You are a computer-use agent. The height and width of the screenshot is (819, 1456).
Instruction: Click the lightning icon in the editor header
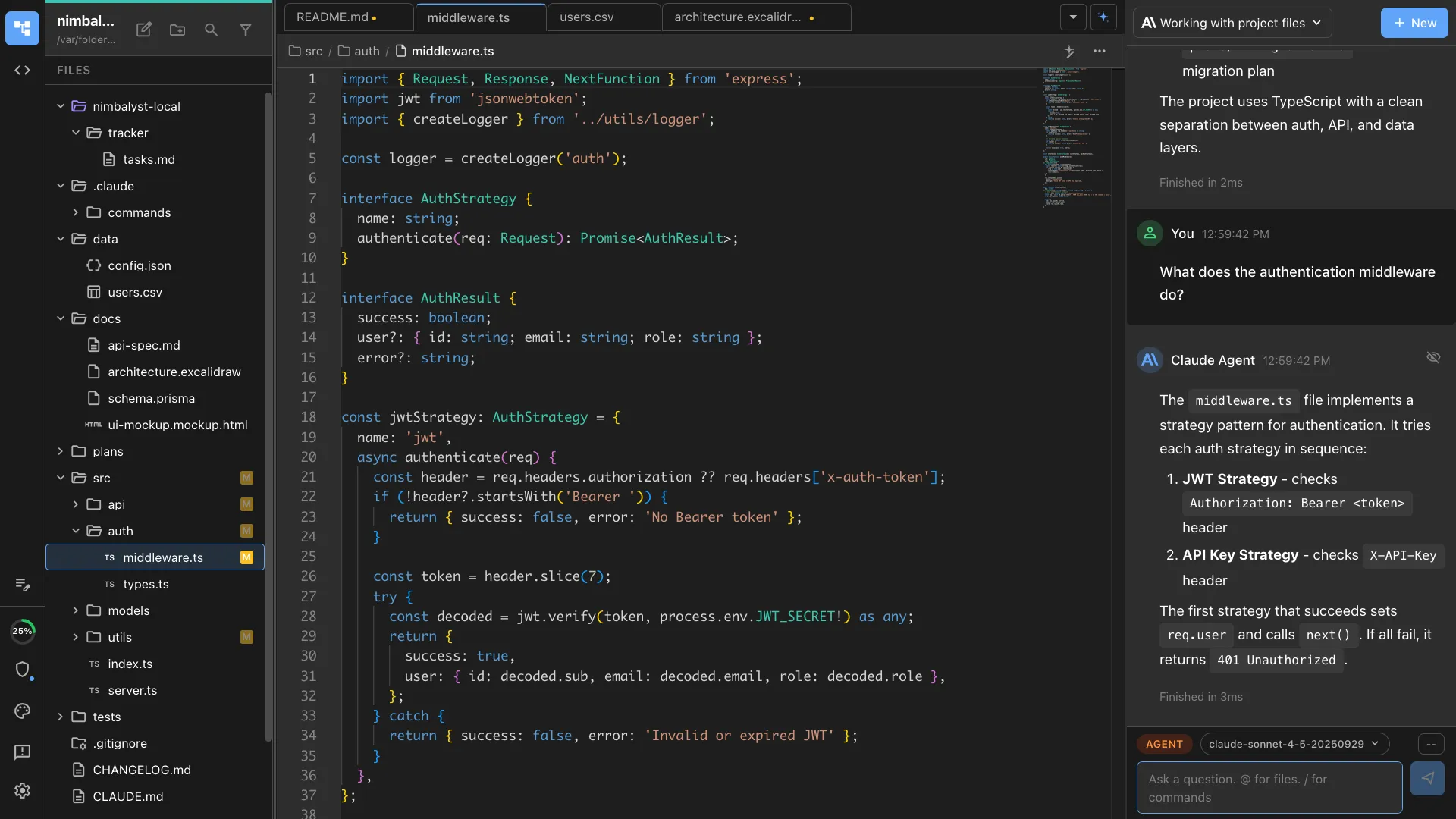1070,52
